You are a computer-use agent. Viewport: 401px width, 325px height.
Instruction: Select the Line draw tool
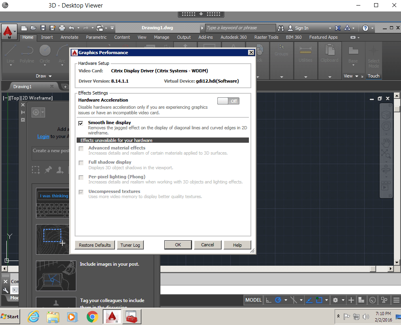click(11, 54)
